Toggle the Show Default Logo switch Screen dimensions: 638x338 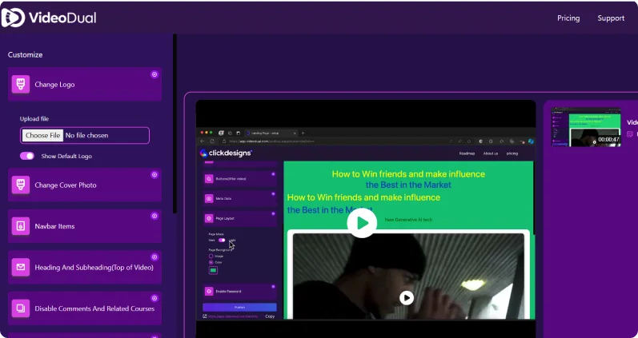click(x=27, y=156)
